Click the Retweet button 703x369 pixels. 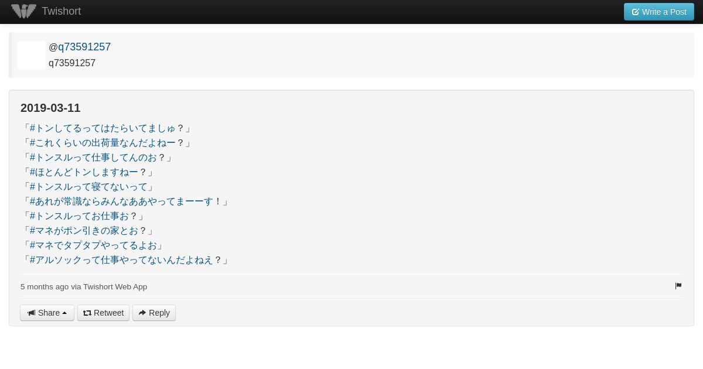(x=103, y=313)
